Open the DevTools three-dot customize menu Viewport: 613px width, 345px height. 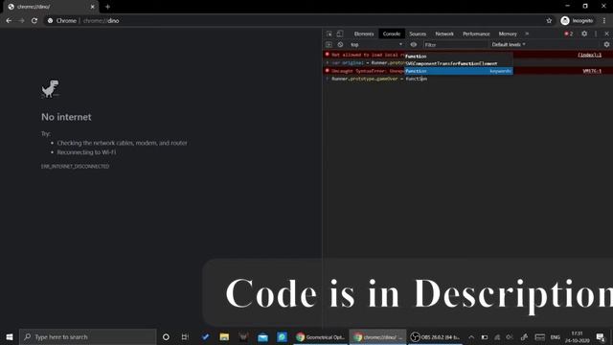(596, 34)
